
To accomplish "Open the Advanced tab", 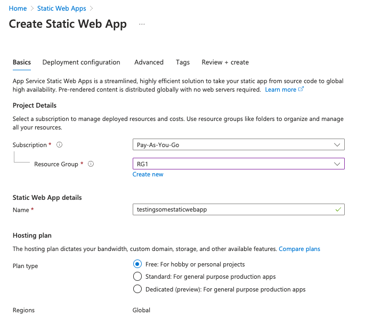I will (x=149, y=62).
